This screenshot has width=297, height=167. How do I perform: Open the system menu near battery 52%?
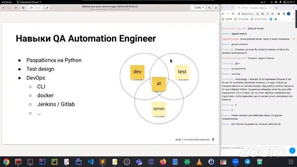tap(290, 2)
